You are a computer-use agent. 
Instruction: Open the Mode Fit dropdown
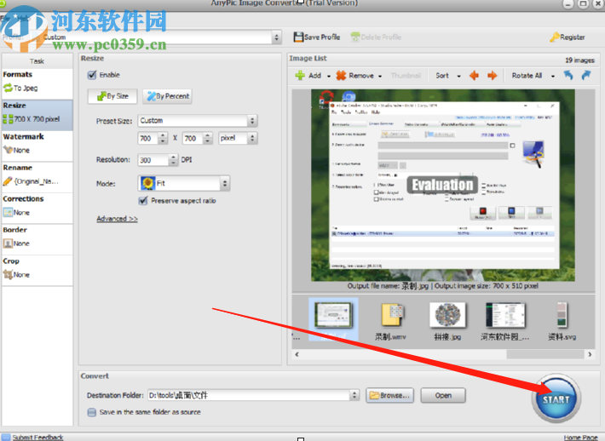pyautogui.click(x=225, y=184)
